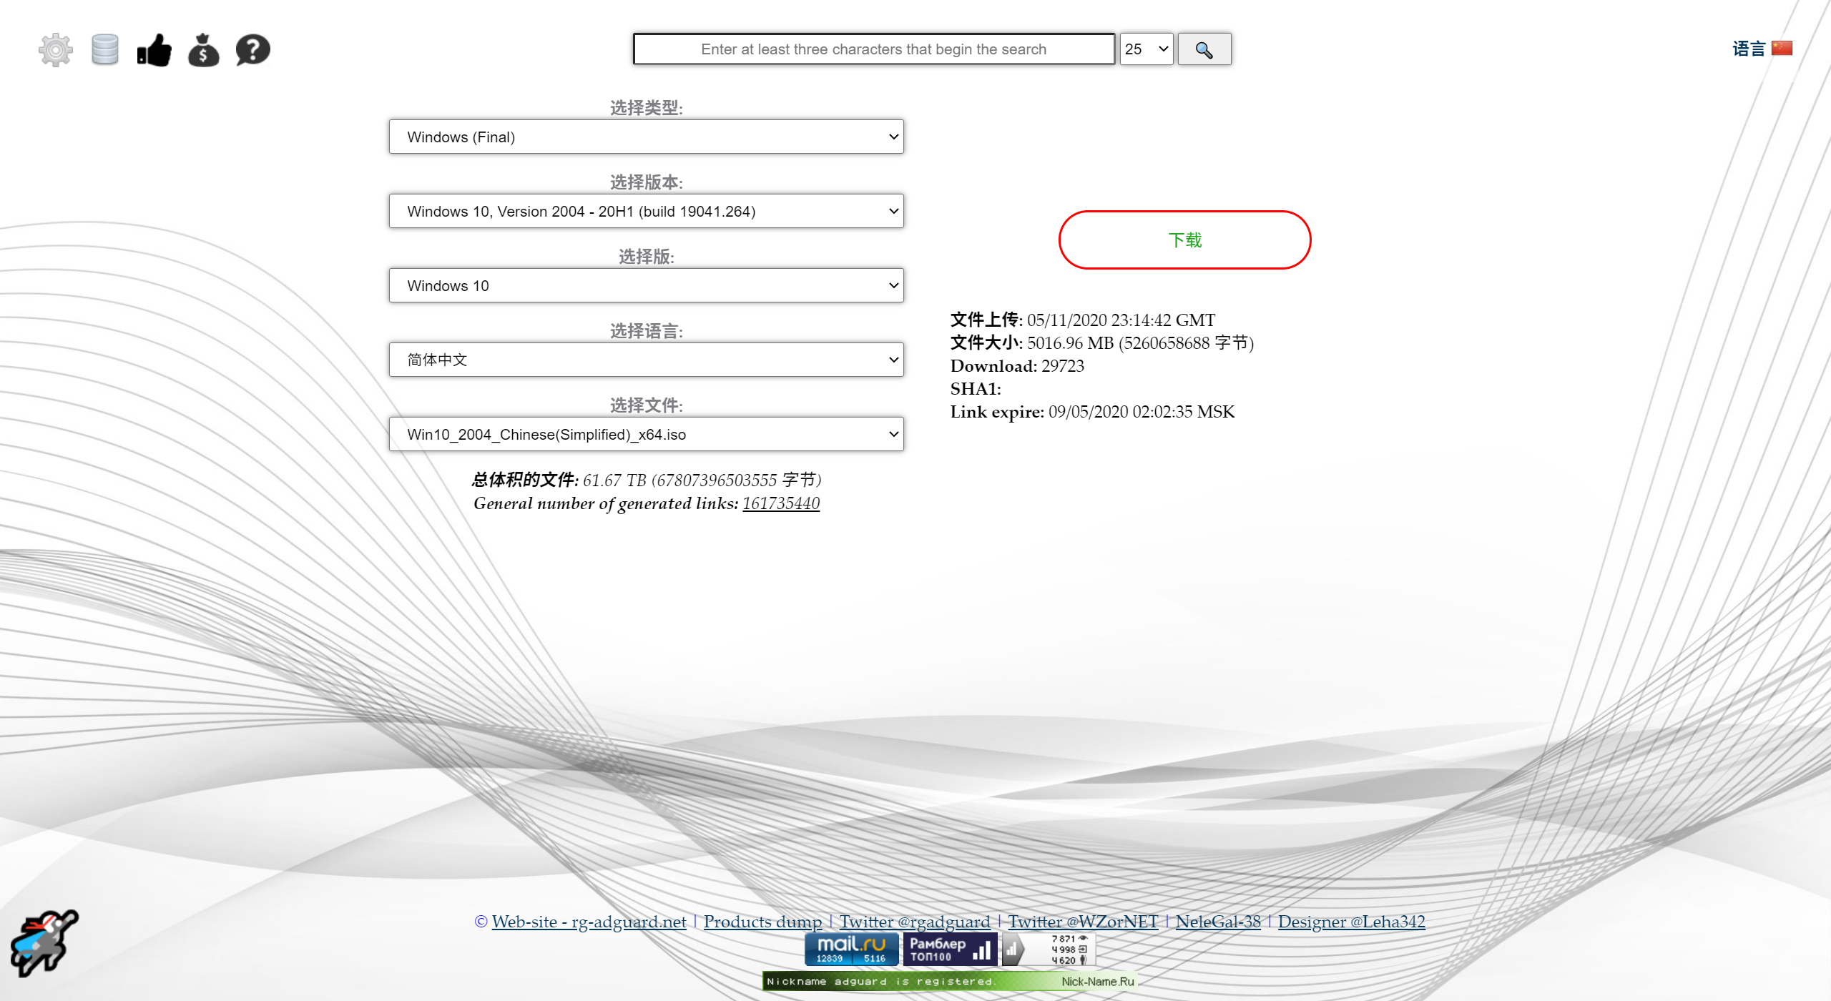The image size is (1831, 1001).
Task: Click the generated links count 161735440
Action: coord(781,503)
